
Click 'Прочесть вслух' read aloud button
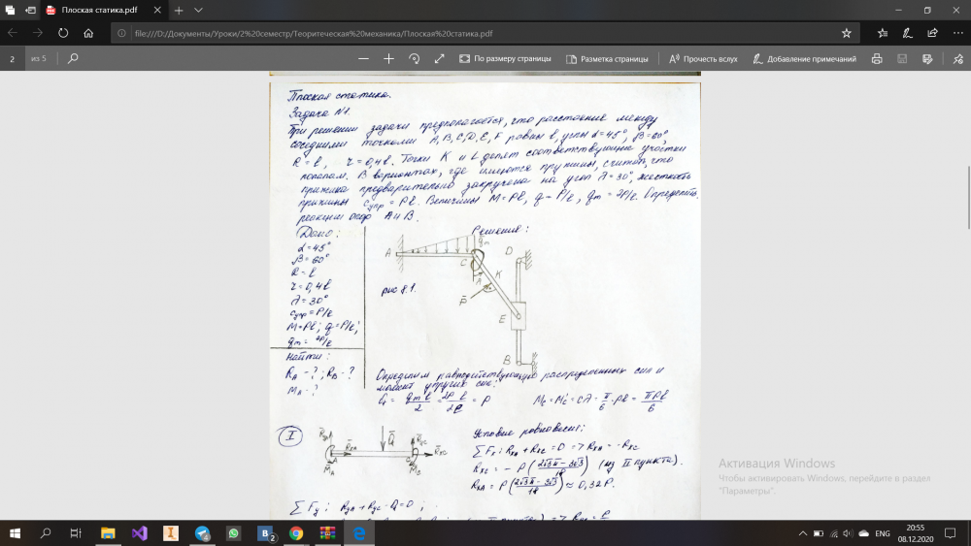tap(703, 58)
